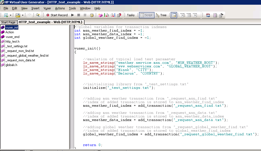Click the split snapshot layout icon
The width and height of the screenshot is (261, 151).
pos(189,15)
